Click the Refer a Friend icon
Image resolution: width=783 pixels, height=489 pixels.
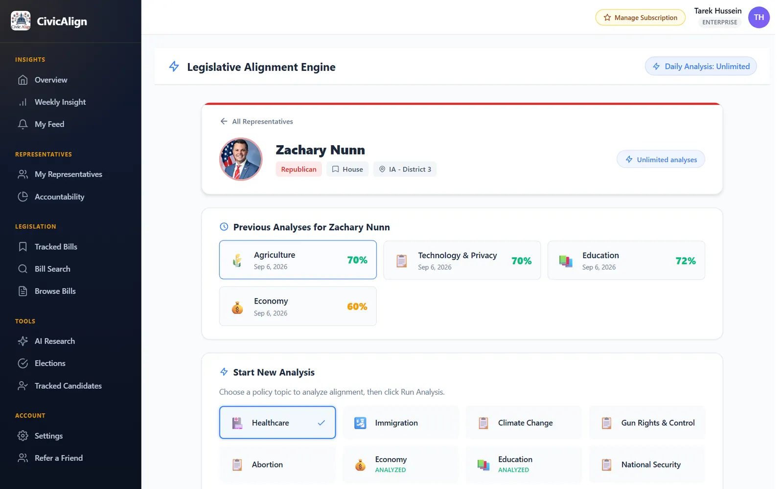(23, 458)
